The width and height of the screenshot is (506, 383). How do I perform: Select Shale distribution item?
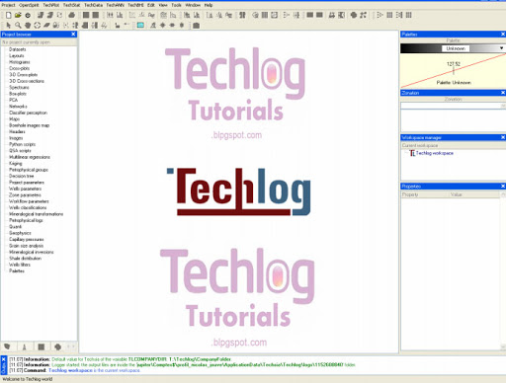[25, 259]
